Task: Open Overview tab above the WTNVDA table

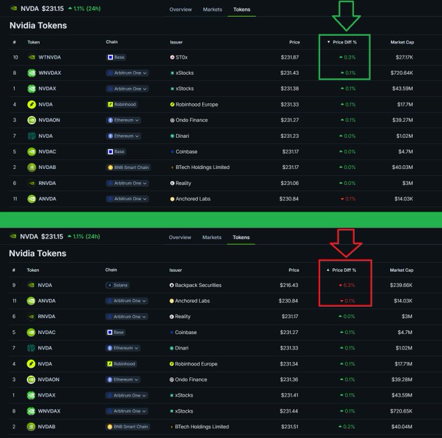Action: (181, 9)
